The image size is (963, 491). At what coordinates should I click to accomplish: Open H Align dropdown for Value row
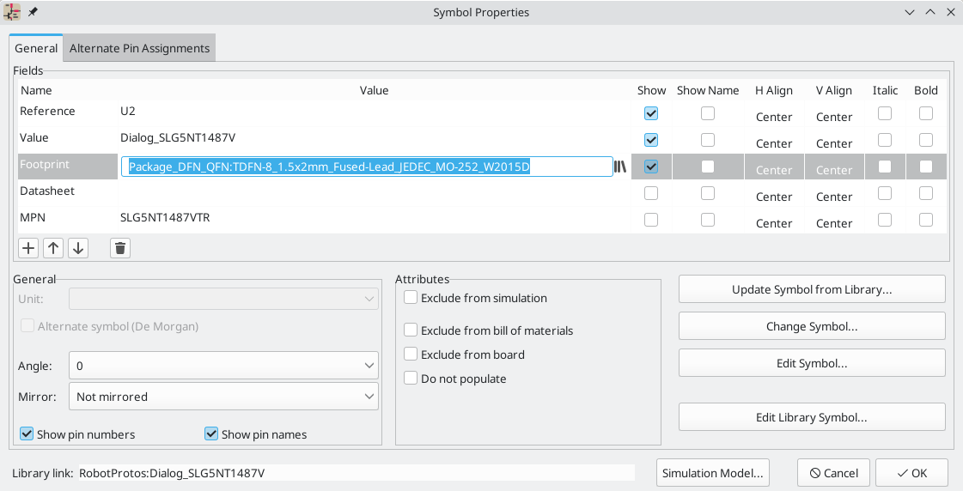773,143
